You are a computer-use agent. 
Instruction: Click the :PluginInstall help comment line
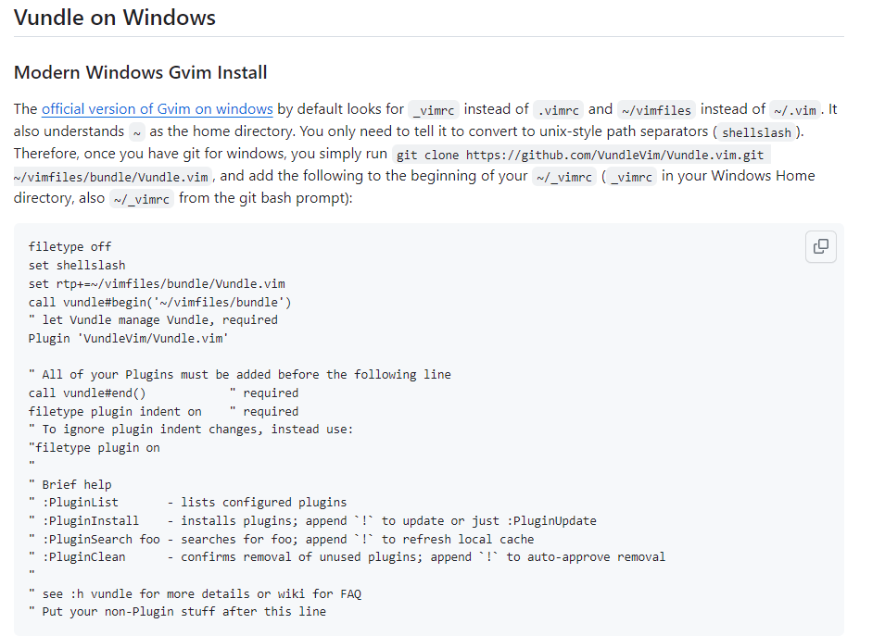[x=312, y=520]
